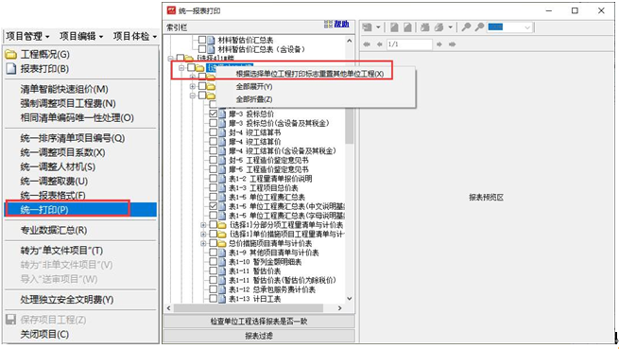Jump to last page arrow icon
The height and width of the screenshot is (349, 619).
click(x=453, y=44)
